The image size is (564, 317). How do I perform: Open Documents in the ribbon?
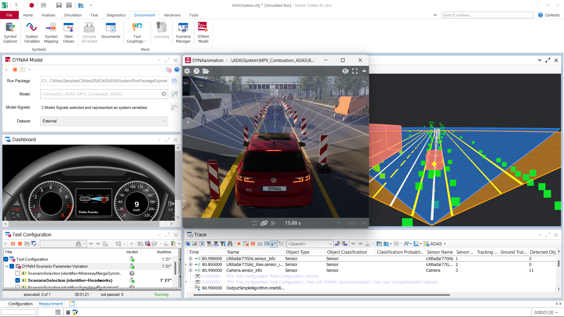(x=111, y=30)
